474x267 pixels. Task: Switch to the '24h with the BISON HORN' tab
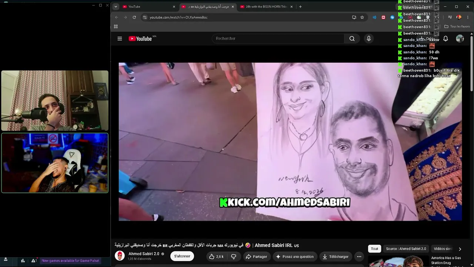click(x=267, y=7)
